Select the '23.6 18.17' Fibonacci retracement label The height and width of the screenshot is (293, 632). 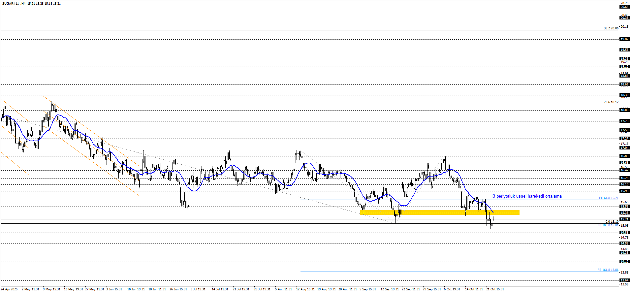click(x=611, y=102)
